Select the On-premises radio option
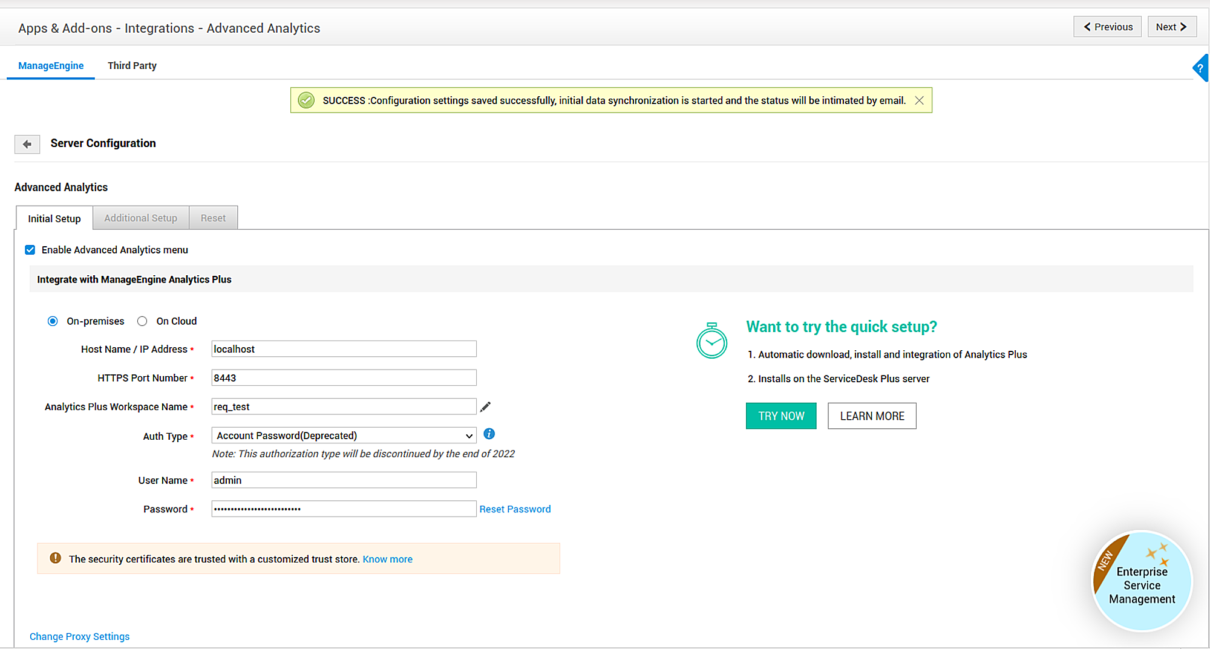Viewport: 1210px width, 649px height. (53, 321)
